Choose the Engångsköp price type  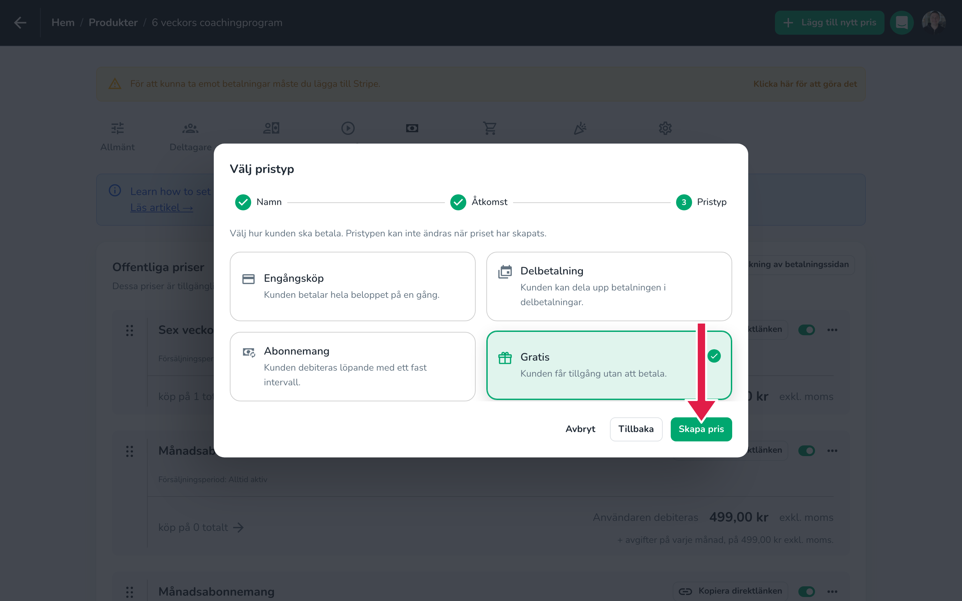click(352, 286)
